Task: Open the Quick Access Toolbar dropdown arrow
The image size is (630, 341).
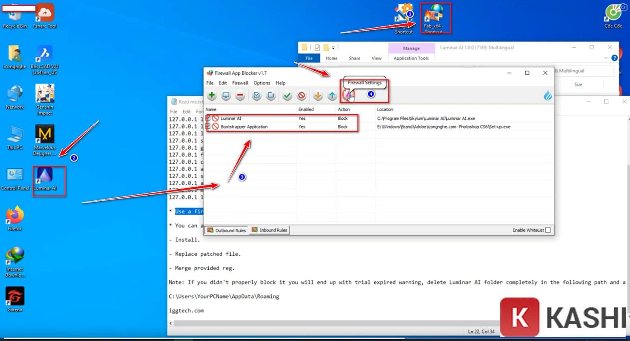Action: (x=333, y=47)
